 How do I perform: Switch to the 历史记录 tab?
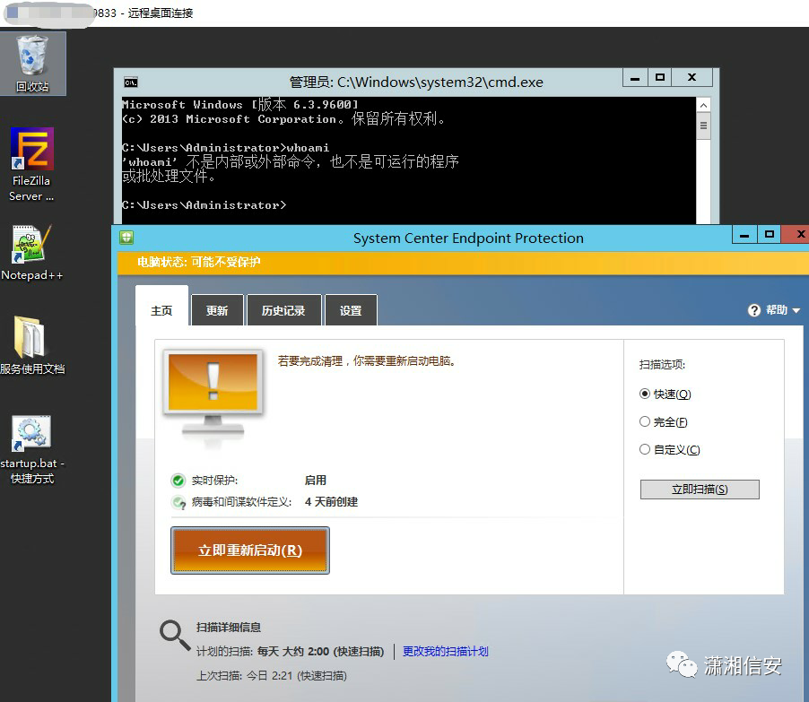(283, 310)
